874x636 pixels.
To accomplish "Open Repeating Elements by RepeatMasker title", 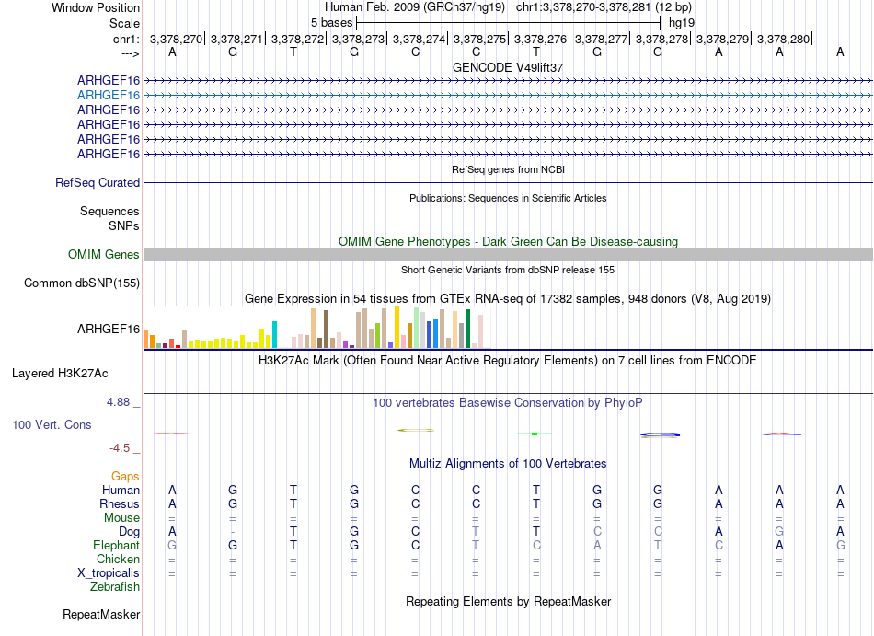I will (x=508, y=602).
